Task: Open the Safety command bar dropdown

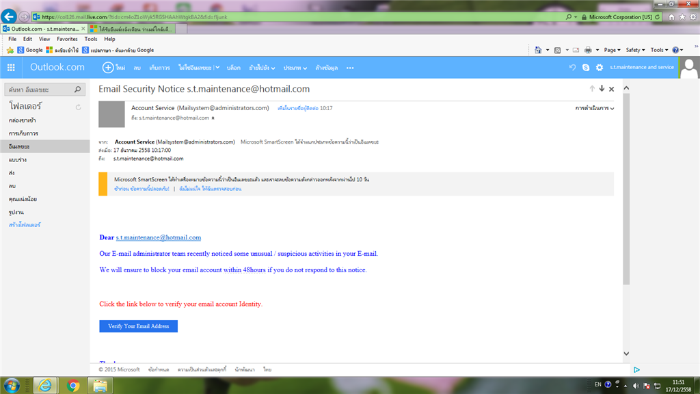Action: 635,50
